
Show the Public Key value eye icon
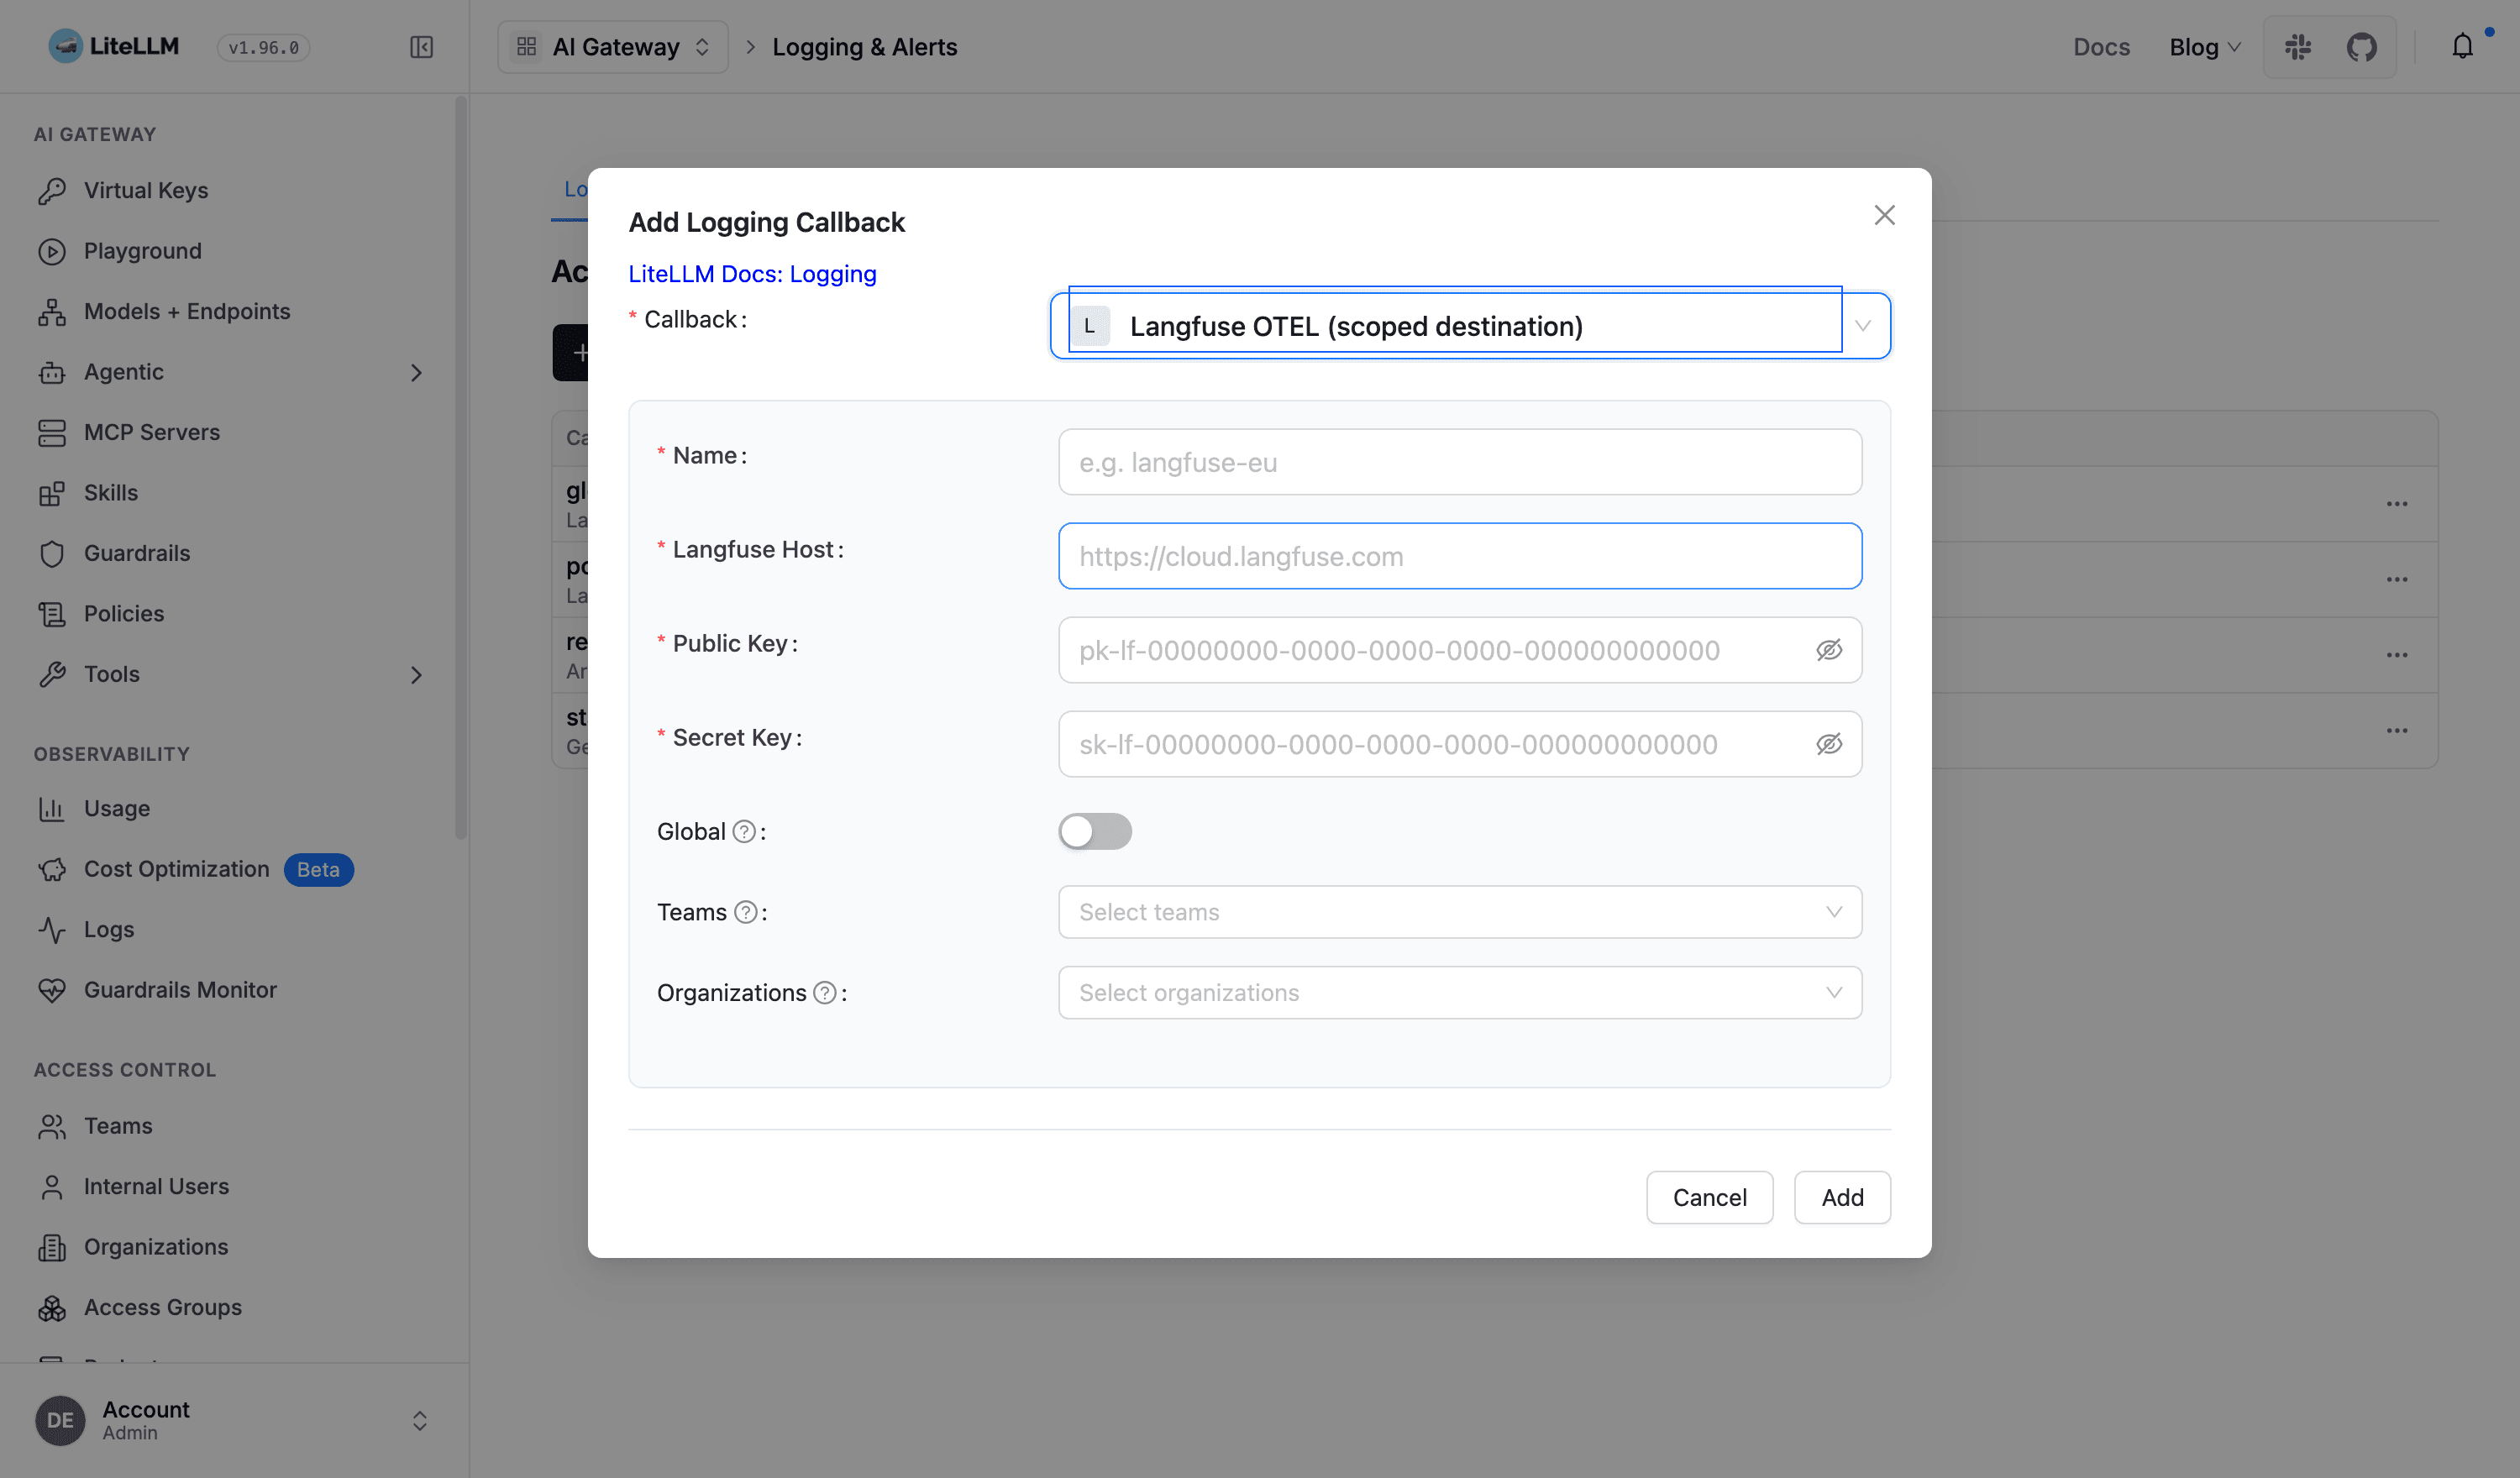tap(1829, 650)
